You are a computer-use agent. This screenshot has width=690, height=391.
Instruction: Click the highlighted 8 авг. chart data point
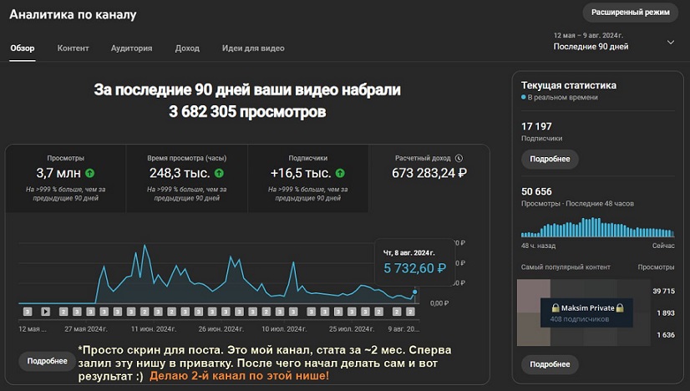tap(415, 292)
